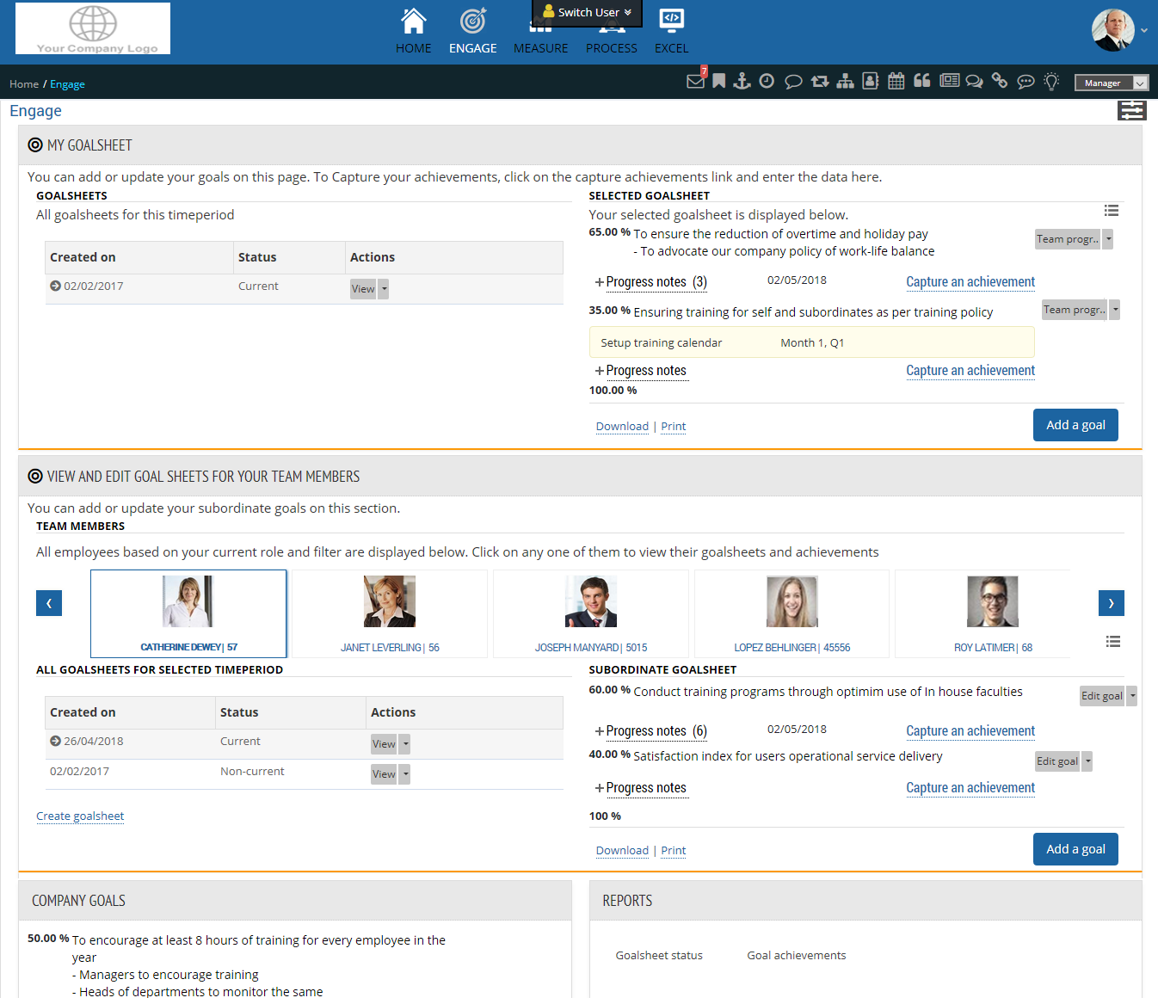Show previous team members with left arrow
Viewport: 1158px width, 1004px height.
click(49, 603)
